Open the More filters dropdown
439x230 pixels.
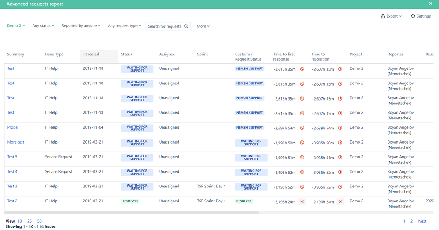coord(203,26)
